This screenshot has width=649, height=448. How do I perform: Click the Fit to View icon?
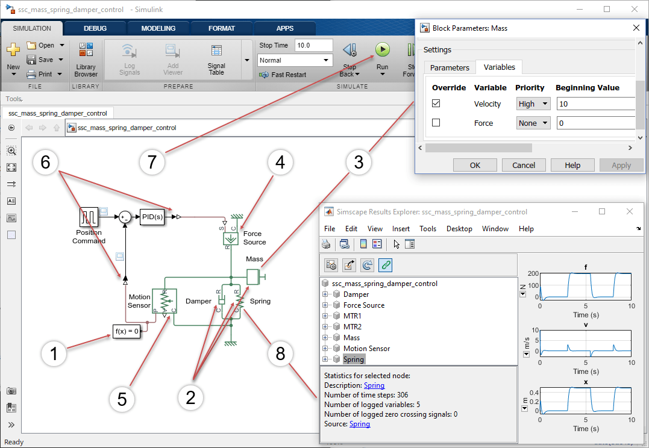tap(11, 167)
